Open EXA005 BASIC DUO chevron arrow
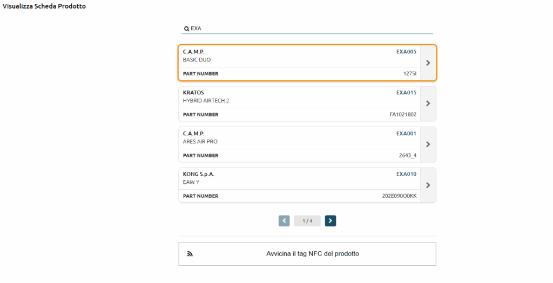553x283 pixels. click(428, 63)
